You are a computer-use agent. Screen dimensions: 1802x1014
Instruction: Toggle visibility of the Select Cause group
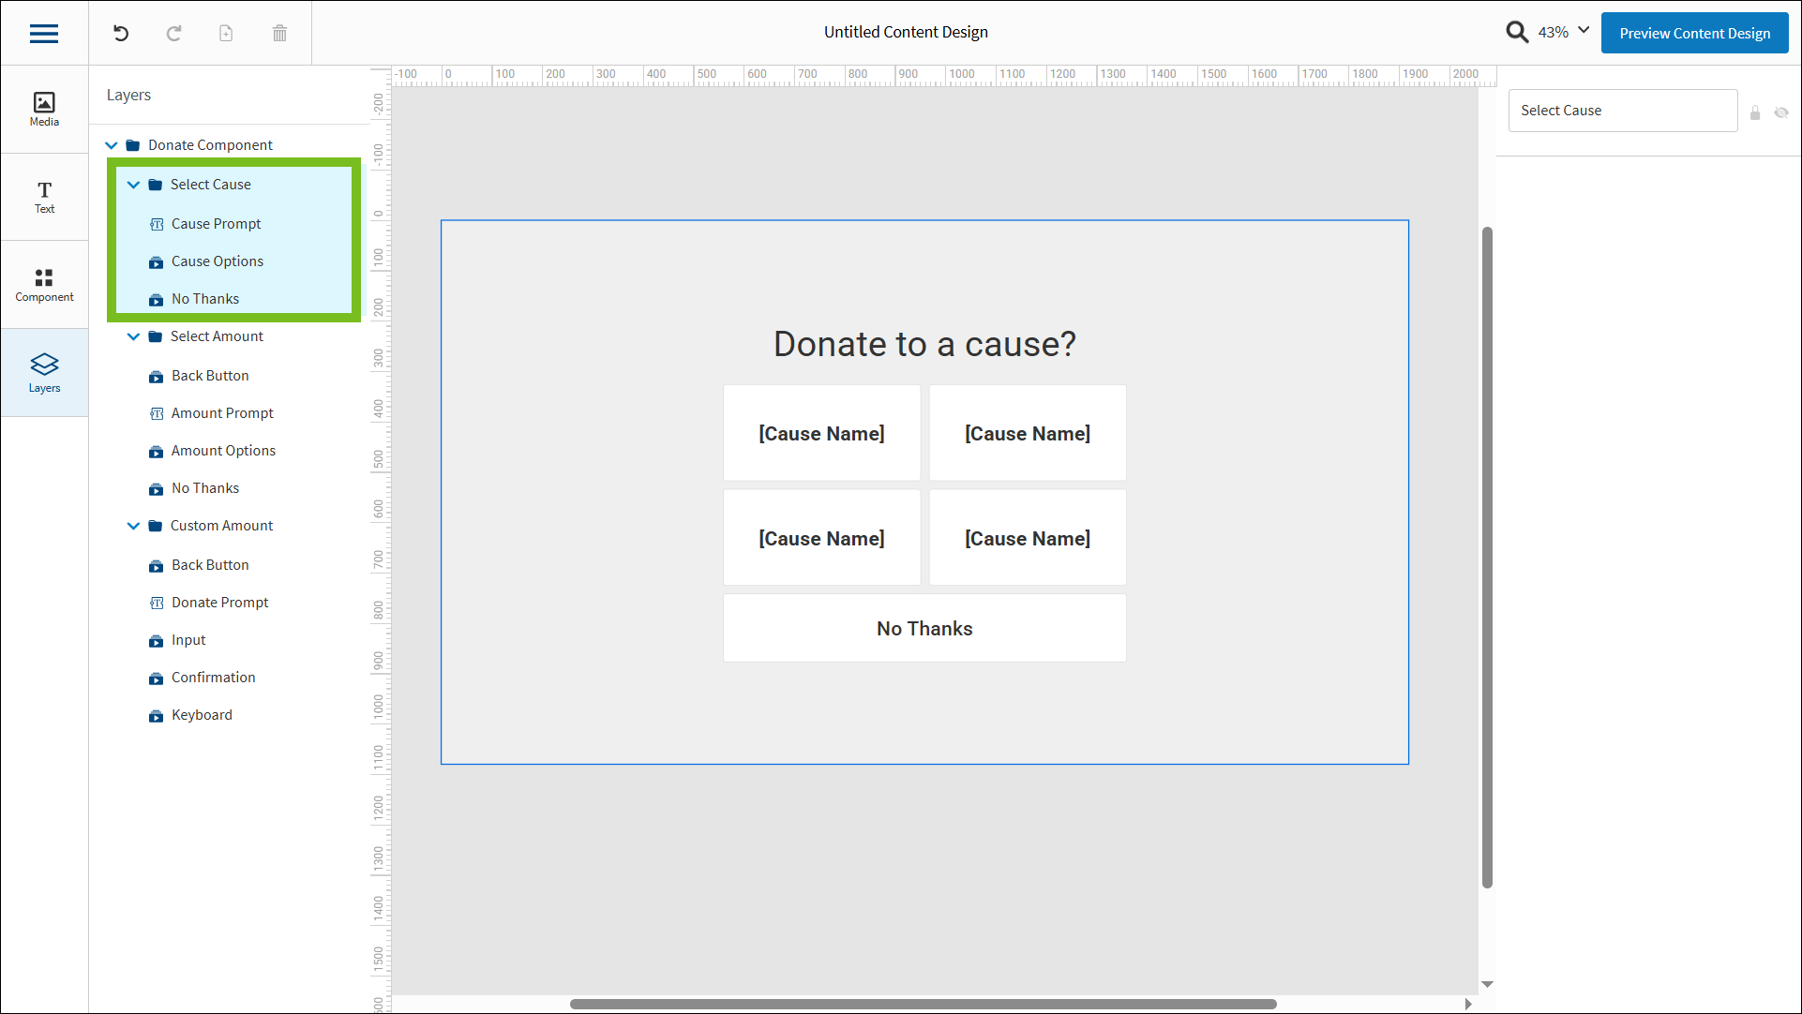tap(1782, 112)
